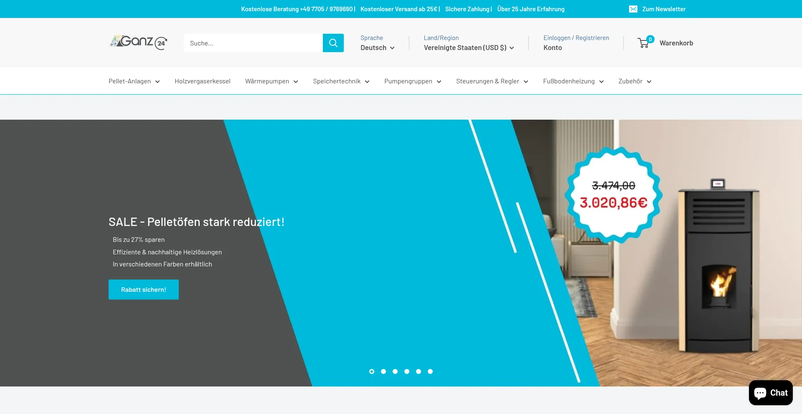The width and height of the screenshot is (802, 414).
Task: Expand the Vereinigte Staaten (USD $) selector
Action: [469, 48]
